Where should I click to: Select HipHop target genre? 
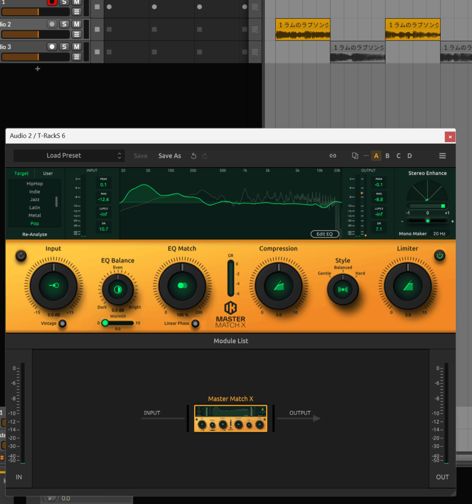(35, 183)
